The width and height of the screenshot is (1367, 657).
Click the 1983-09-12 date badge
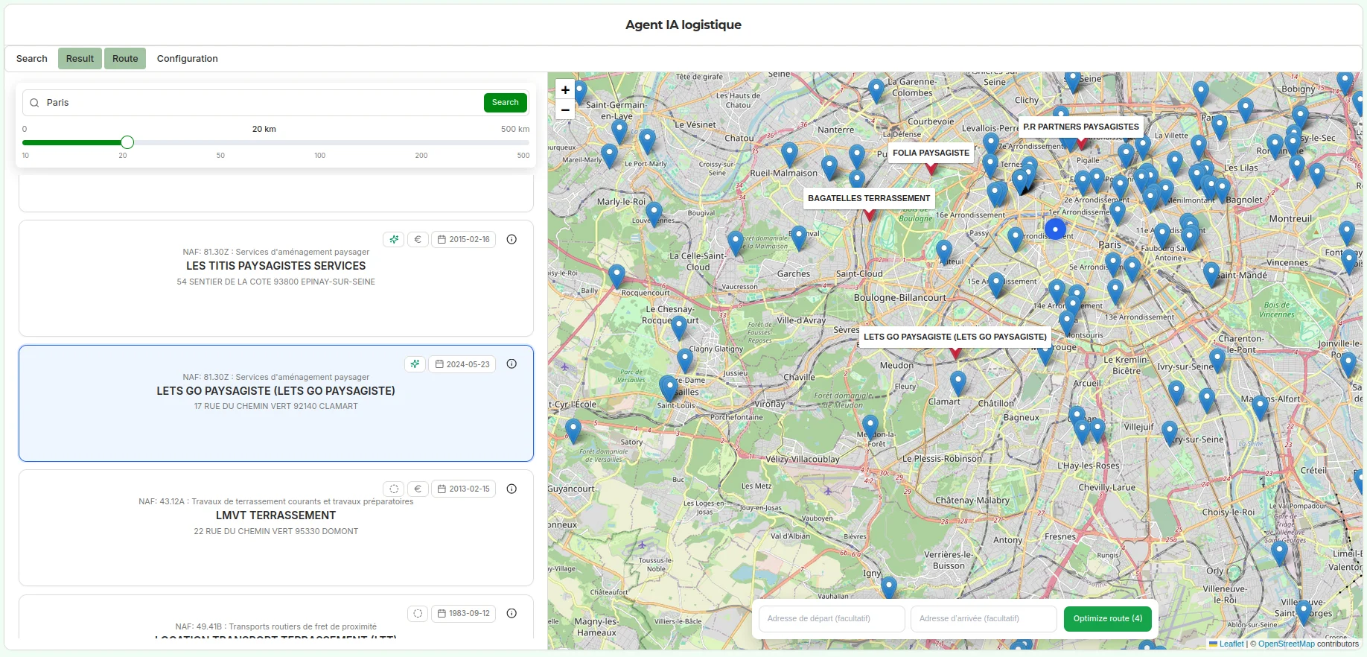(x=464, y=614)
